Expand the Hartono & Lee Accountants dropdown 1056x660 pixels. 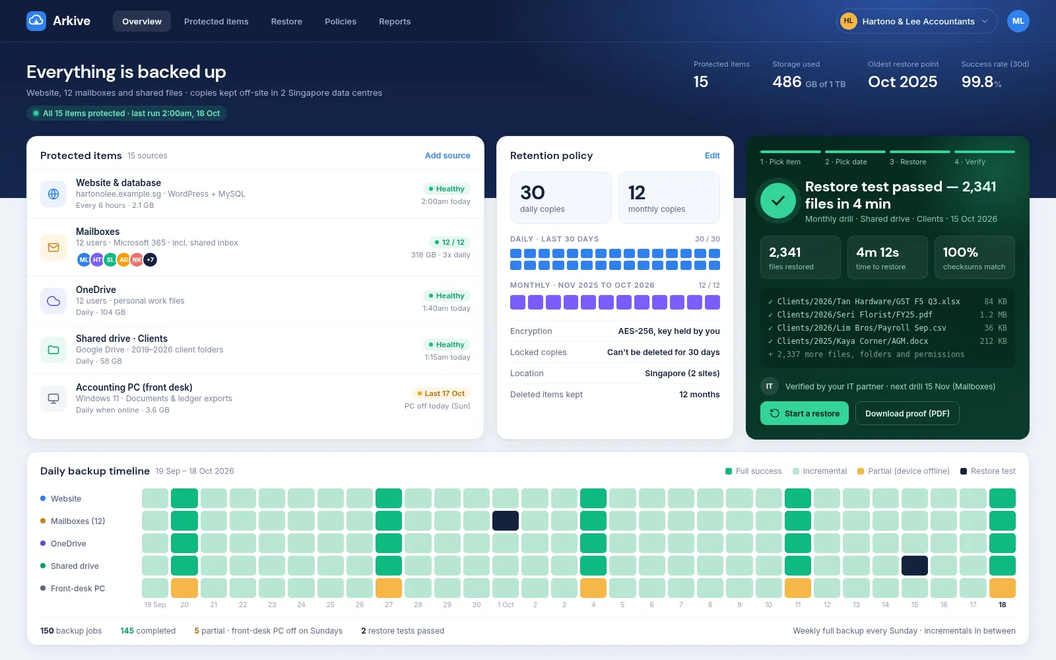pos(917,21)
